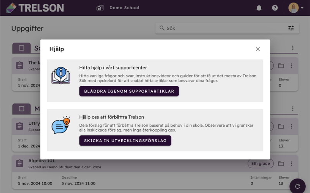
Task: Open more options for Algebra 101
Action: click(291, 163)
